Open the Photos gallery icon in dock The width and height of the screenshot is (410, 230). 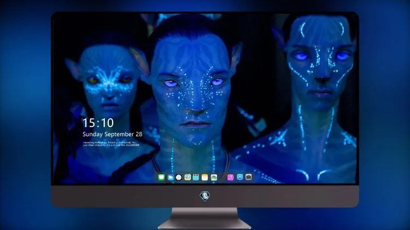coord(214,177)
